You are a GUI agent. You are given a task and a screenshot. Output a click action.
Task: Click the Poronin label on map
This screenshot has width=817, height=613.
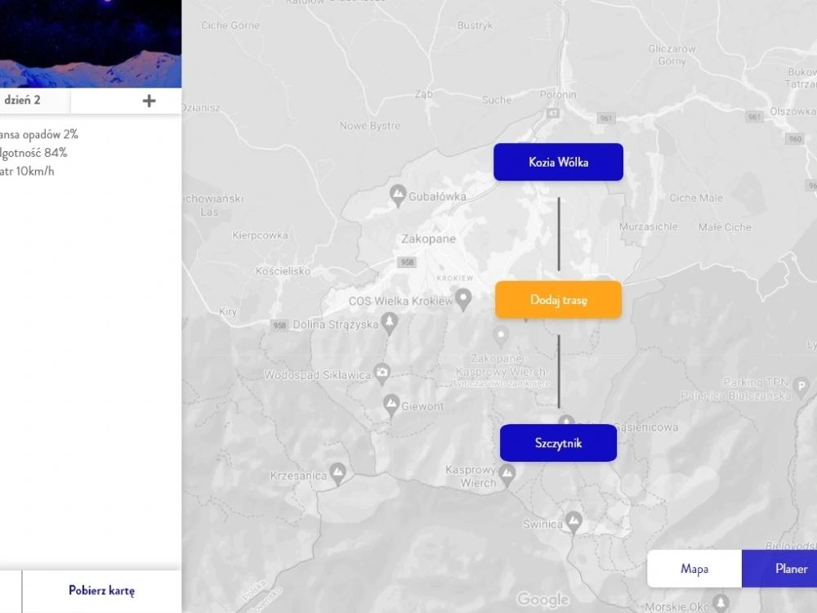click(558, 95)
